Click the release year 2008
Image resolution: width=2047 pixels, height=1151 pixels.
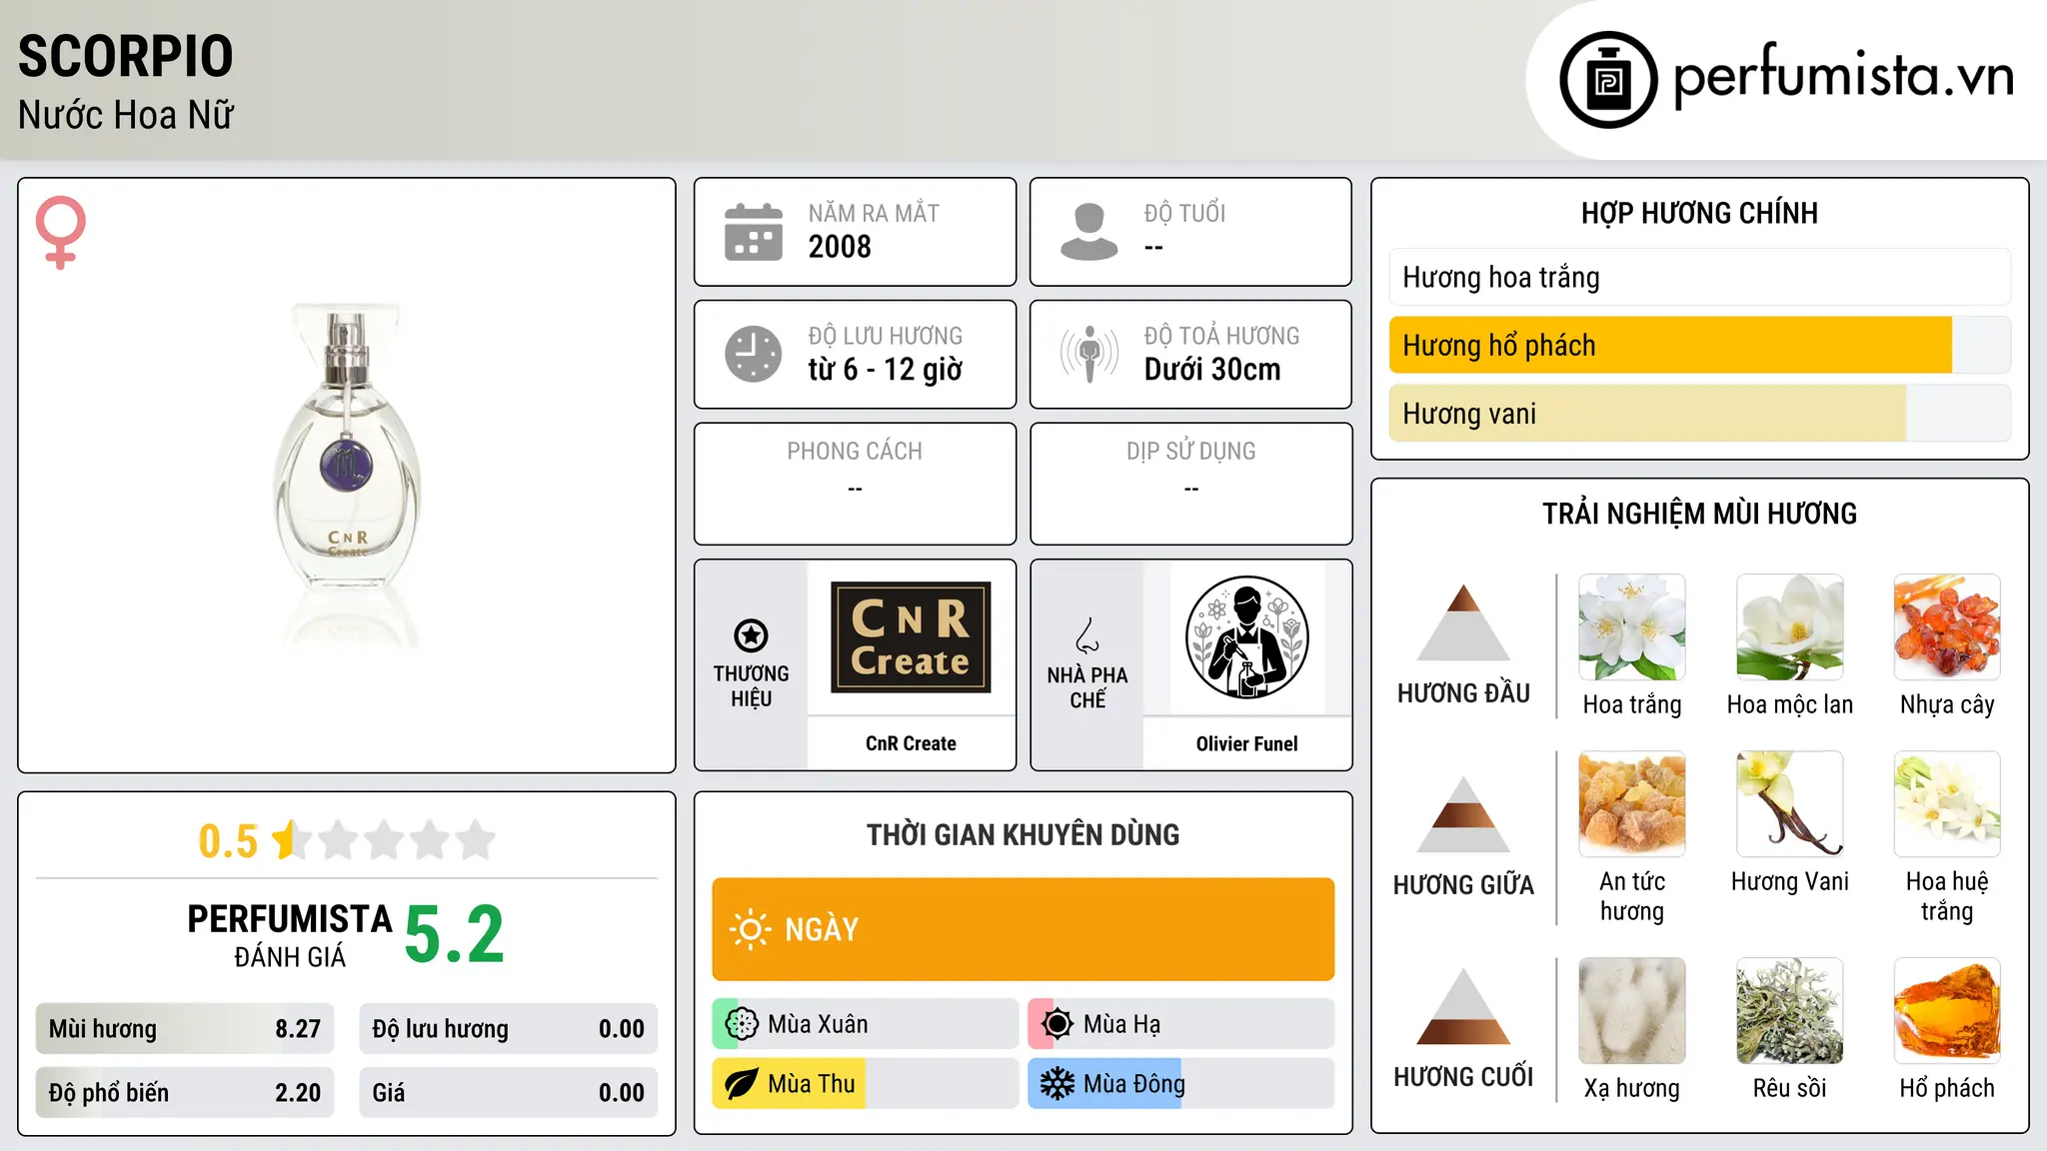coord(840,247)
